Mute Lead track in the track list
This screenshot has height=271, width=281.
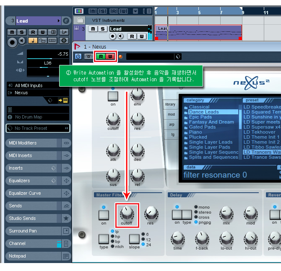tap(93, 29)
